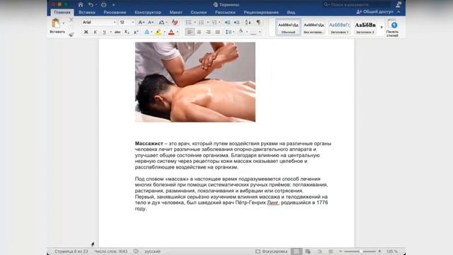The width and height of the screenshot is (453, 255).
Task: Print the document with printer icon
Action: [104, 5]
